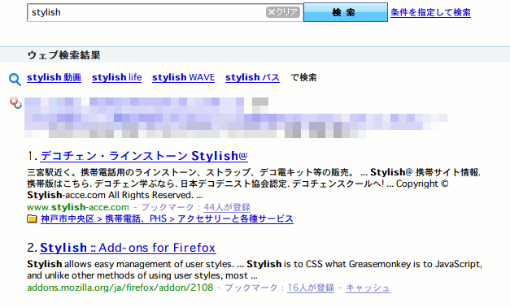Open the stylish WAVE related search

184,77
